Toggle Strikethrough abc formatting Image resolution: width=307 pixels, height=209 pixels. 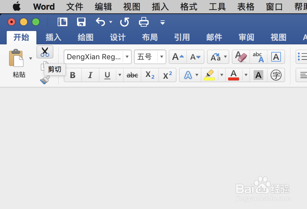(132, 75)
